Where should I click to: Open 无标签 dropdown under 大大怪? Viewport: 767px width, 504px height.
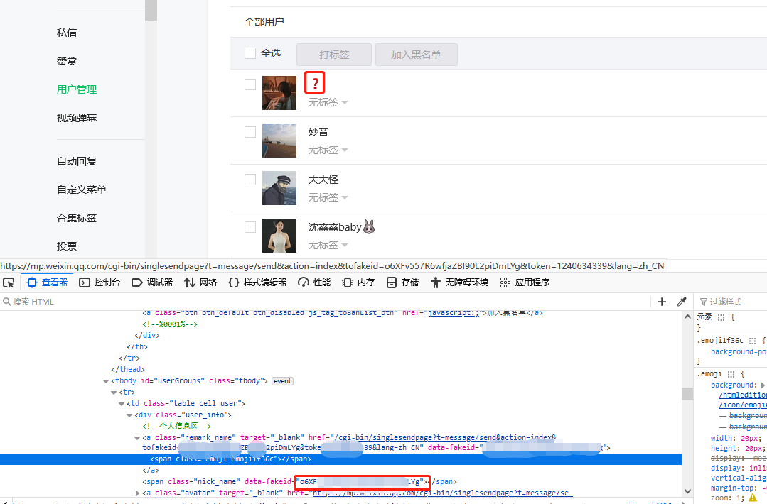click(x=328, y=197)
